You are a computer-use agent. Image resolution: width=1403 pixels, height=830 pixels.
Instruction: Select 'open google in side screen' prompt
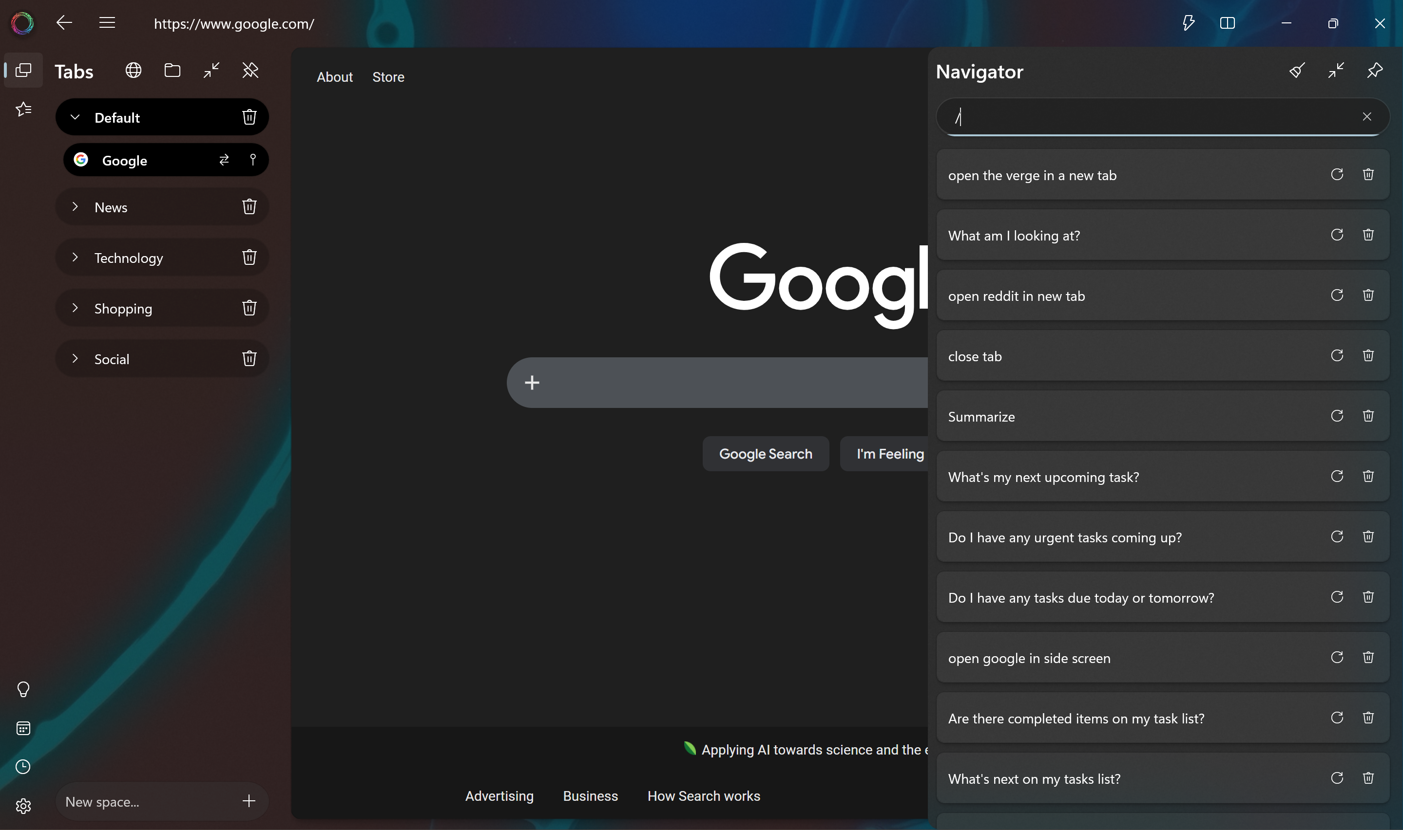(1163, 658)
